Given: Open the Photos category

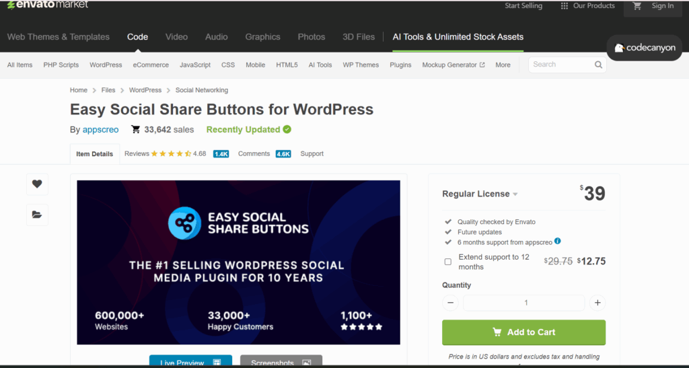Looking at the screenshot, I should [312, 37].
